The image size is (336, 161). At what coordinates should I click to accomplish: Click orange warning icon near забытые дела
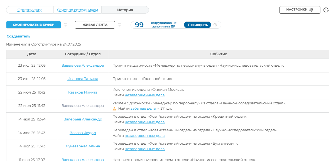click(x=114, y=109)
